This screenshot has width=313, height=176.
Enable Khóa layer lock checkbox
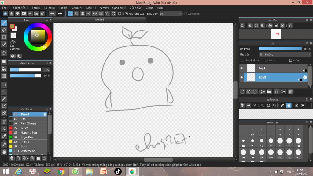[291, 61]
